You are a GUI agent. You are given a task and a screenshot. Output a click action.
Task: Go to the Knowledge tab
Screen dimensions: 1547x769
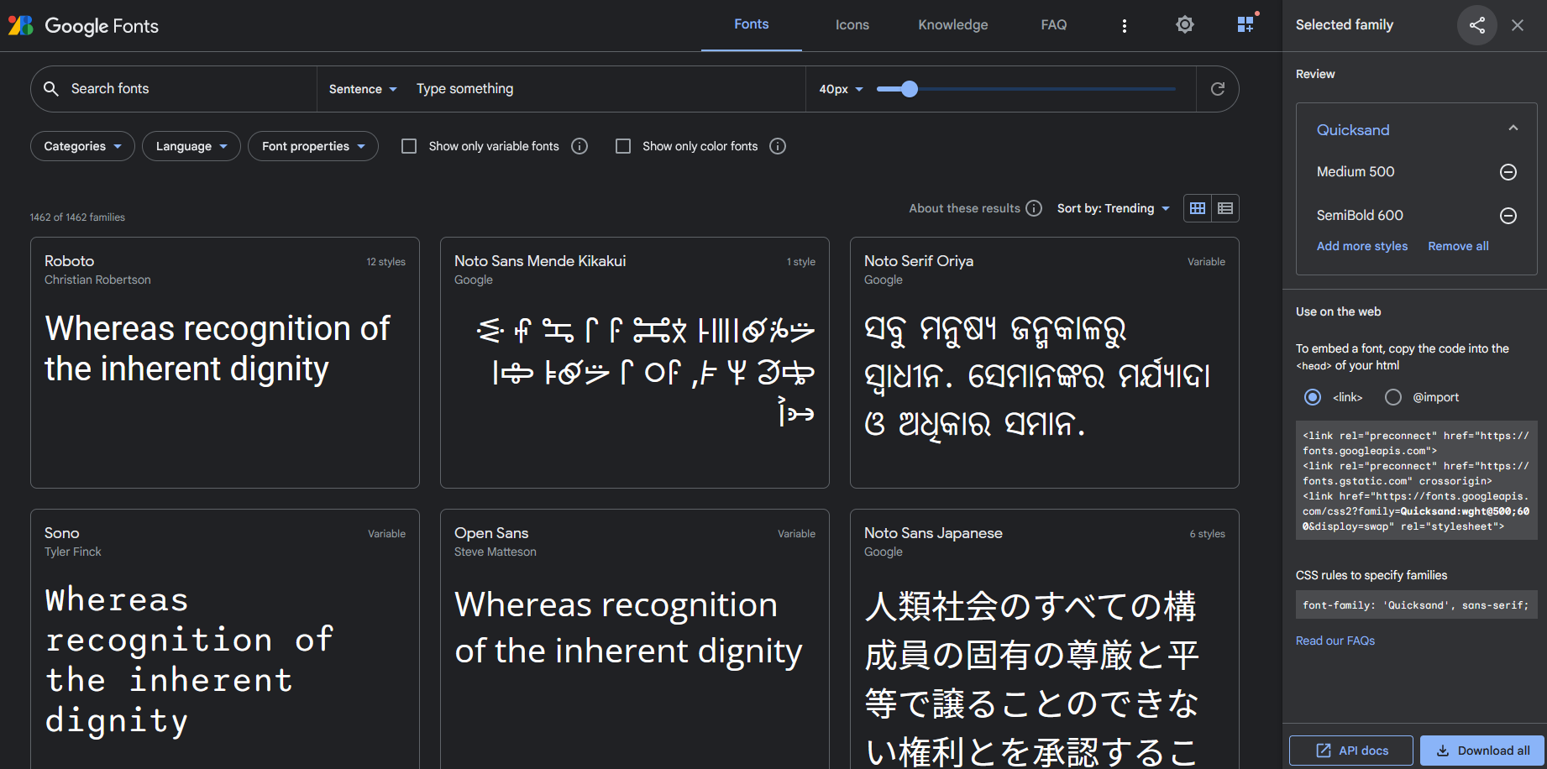coord(953,25)
